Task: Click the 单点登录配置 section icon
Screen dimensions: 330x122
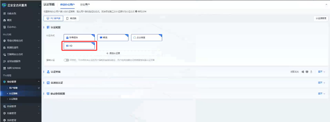Action: click(48, 94)
